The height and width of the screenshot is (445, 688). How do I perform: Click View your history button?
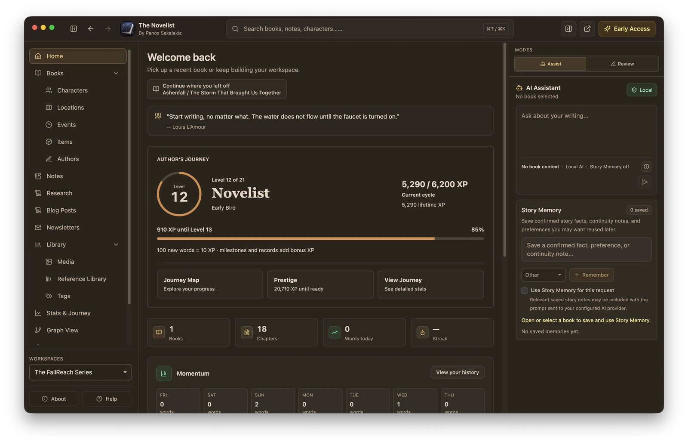pos(458,372)
